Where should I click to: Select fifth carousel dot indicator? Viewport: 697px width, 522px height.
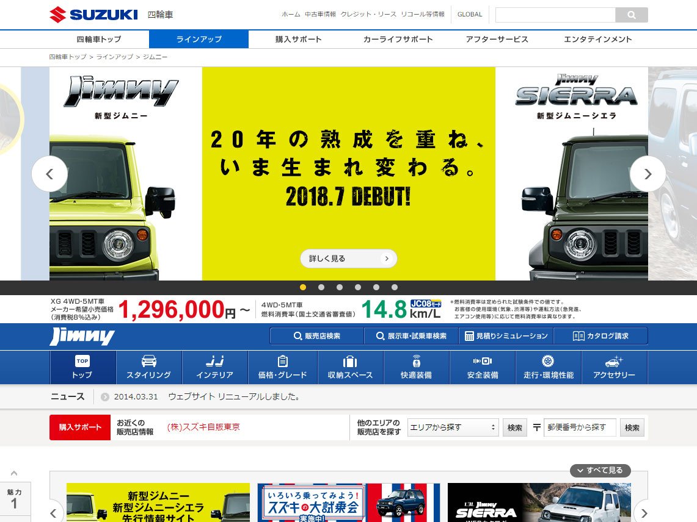point(376,287)
